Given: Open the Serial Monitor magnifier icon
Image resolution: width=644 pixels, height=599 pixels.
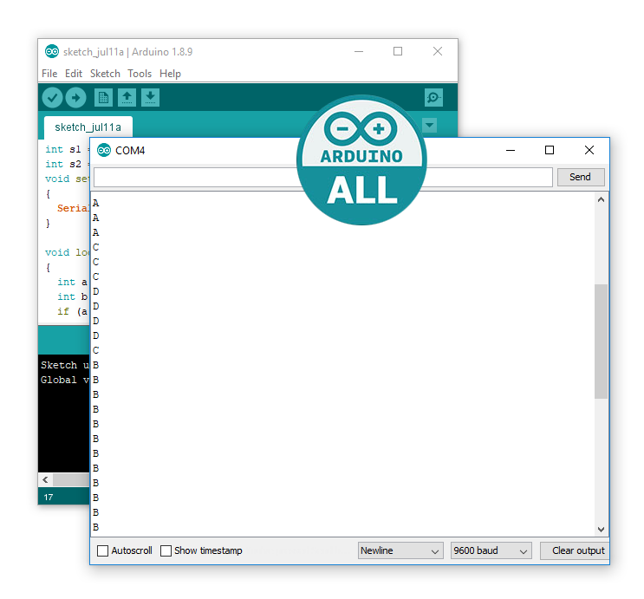Looking at the screenshot, I should [x=433, y=98].
